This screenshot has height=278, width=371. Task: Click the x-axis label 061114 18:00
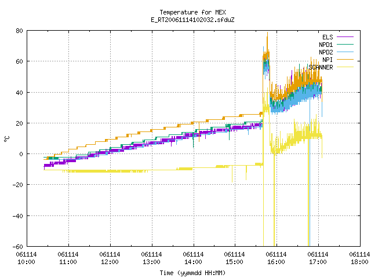coord(359,258)
